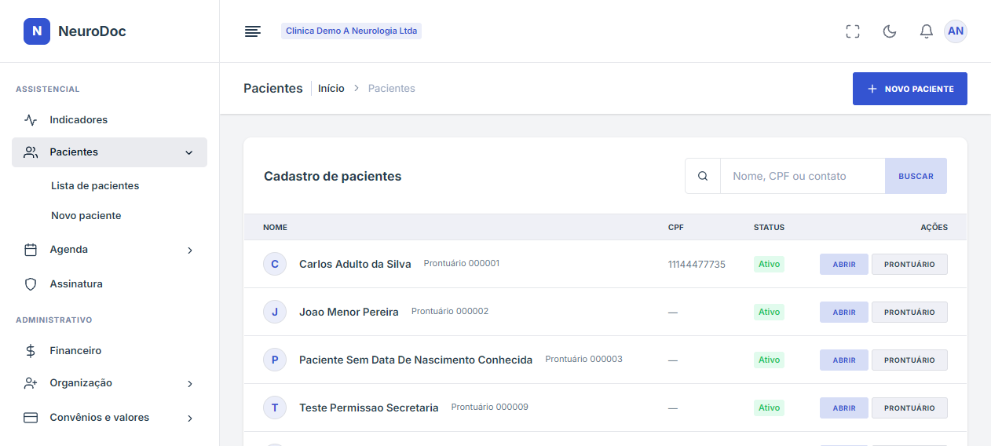
Task: Click avatar C for Carlos Adulto
Action: pyautogui.click(x=275, y=264)
